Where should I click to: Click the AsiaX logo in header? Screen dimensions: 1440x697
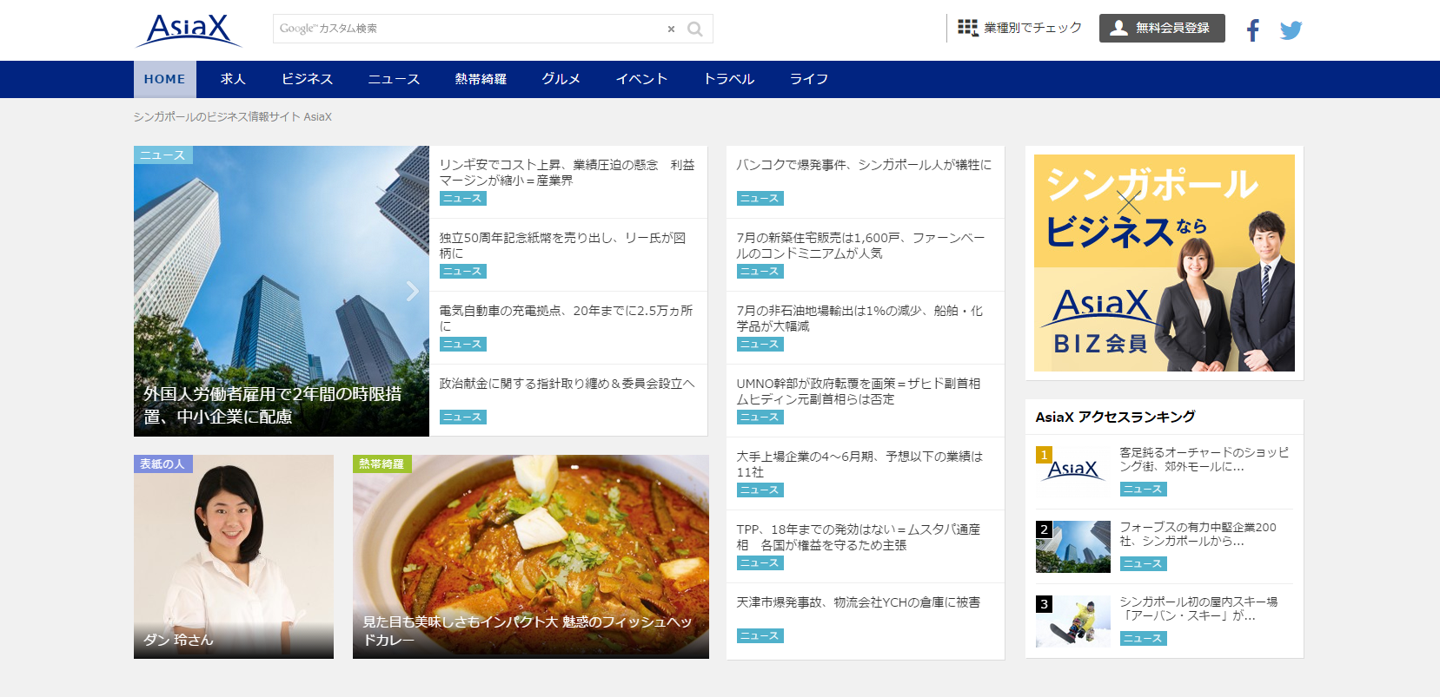tap(189, 30)
